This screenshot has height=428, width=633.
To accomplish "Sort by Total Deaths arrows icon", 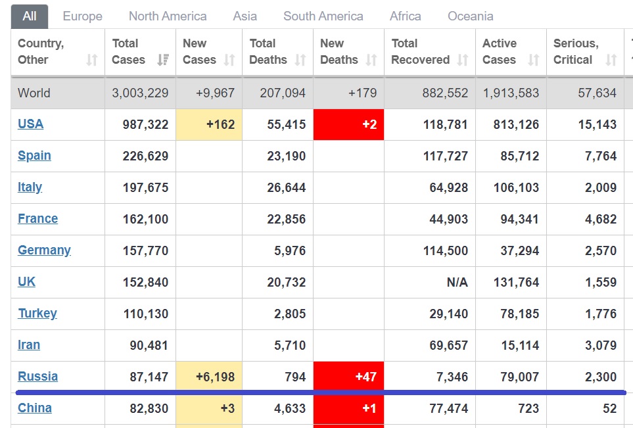I will (300, 60).
